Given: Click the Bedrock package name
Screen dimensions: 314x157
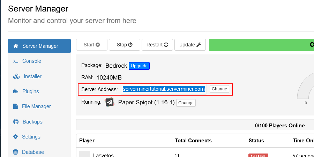Looking at the screenshot, I should tap(116, 66).
